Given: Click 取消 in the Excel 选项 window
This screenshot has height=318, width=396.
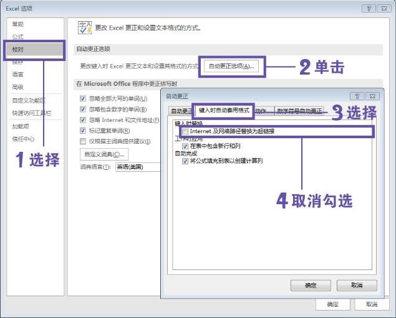Looking at the screenshot, I should tap(372, 304).
